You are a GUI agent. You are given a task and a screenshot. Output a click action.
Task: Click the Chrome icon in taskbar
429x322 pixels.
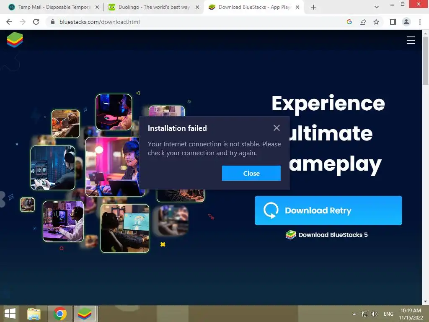(x=60, y=314)
